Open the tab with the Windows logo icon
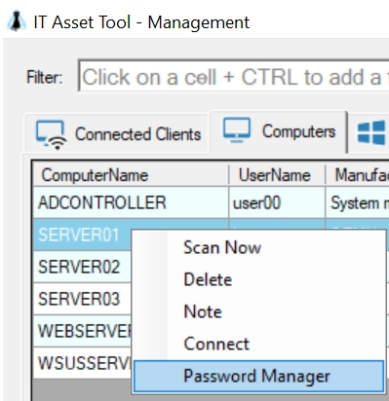Image resolution: width=389 pixels, height=401 pixels. [370, 132]
